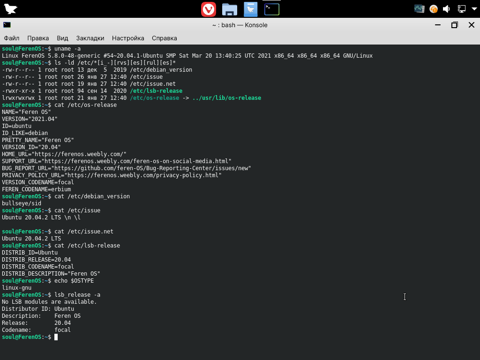Screen dimensions: 480x360
Task: Minimize the Konsole window
Action: point(438,25)
